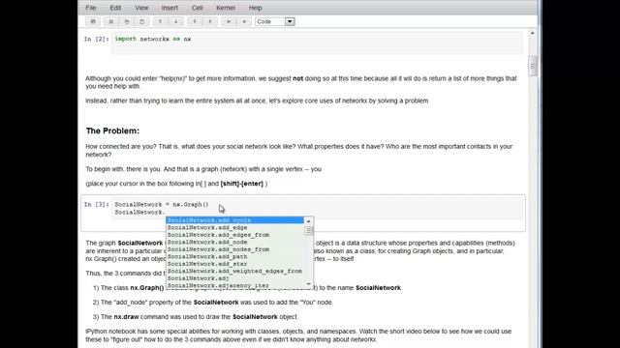Viewport: 620px width, 348px height.
Task: Click the completion list scroll-down arrow
Action: [308, 284]
